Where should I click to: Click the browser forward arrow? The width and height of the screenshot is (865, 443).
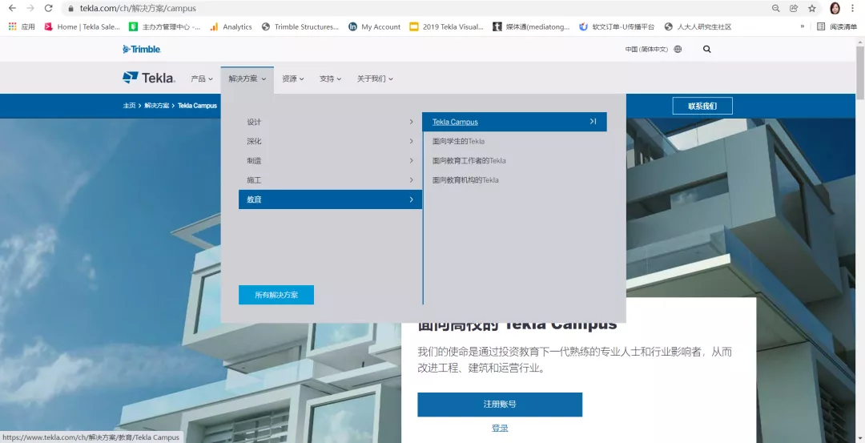click(x=30, y=8)
